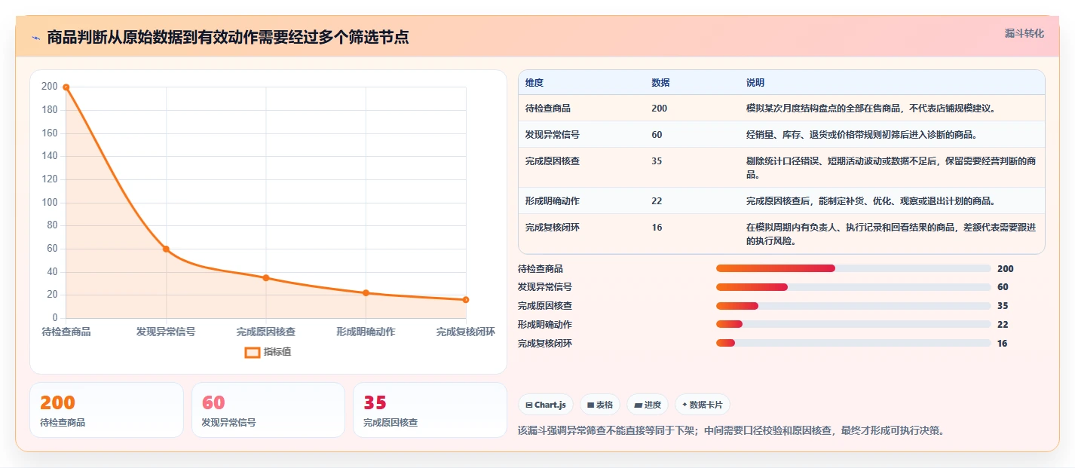Click the 形成明确动作 table row label
1075x468 pixels.
(553, 201)
